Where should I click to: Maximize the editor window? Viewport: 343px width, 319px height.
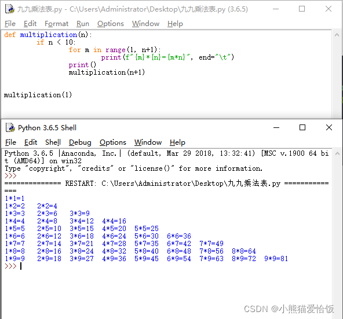(x=302, y=9)
